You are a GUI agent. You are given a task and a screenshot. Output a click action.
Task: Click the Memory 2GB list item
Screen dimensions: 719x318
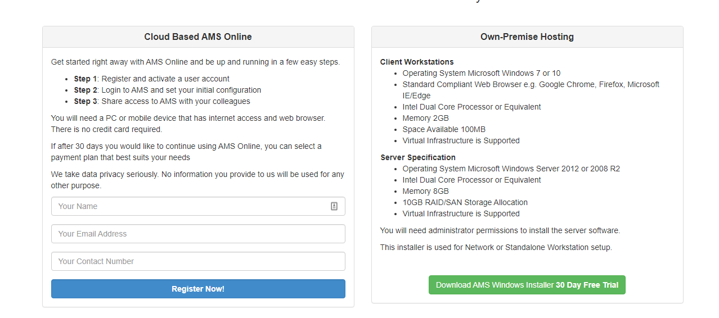[425, 118]
